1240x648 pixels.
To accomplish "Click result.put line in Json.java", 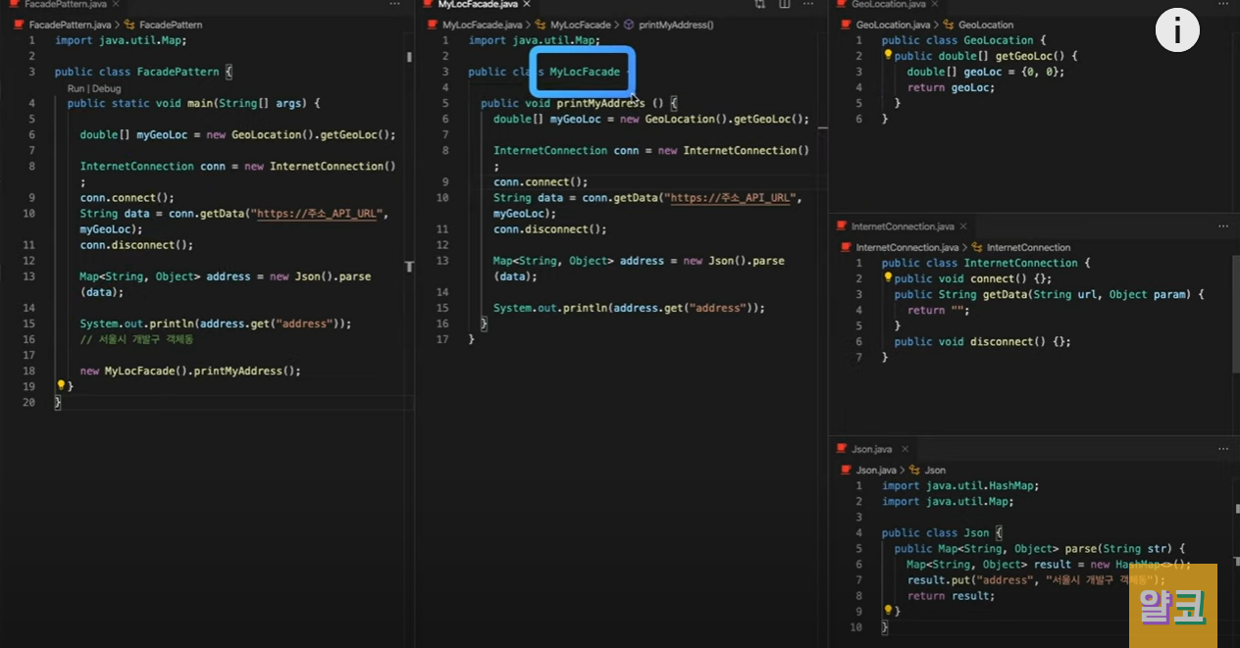I will click(x=1037, y=579).
